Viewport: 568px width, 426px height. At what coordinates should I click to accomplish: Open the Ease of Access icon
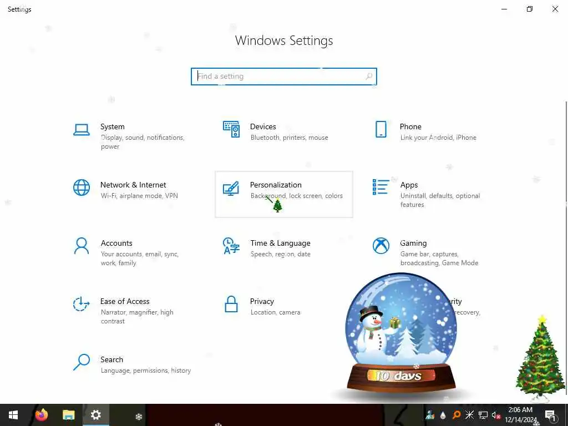[81, 304]
